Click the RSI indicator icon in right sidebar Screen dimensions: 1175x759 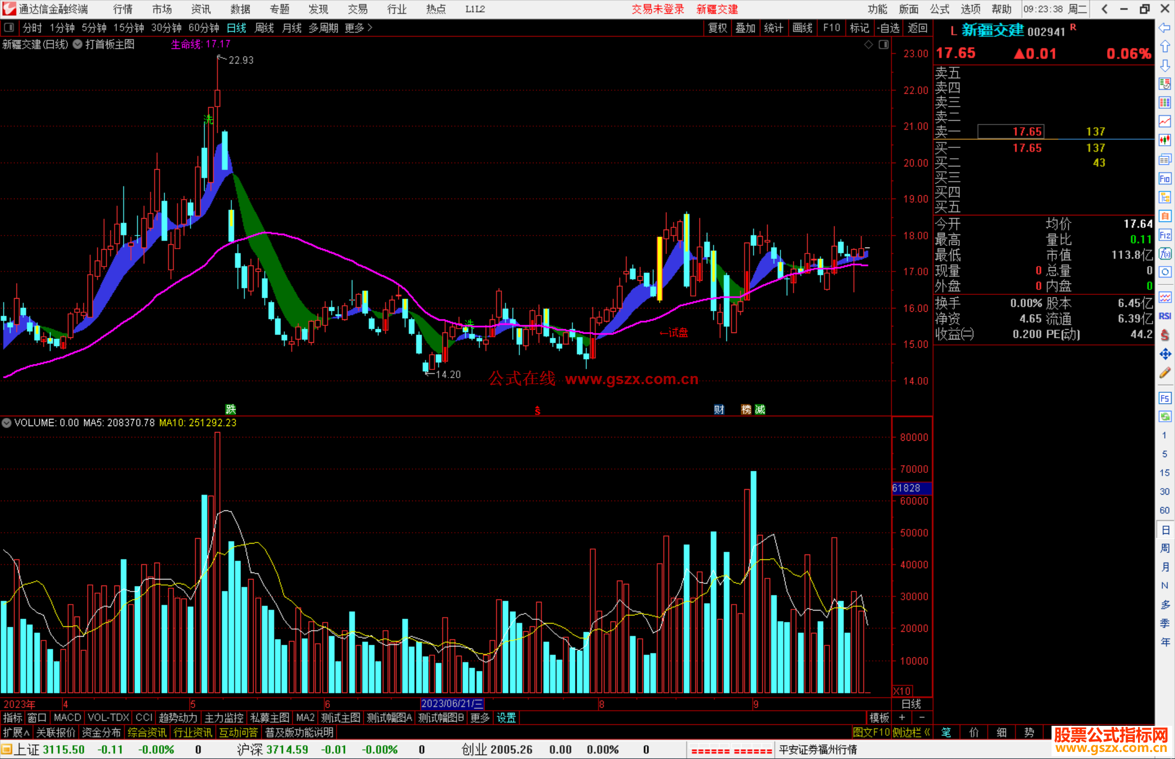tap(1165, 316)
